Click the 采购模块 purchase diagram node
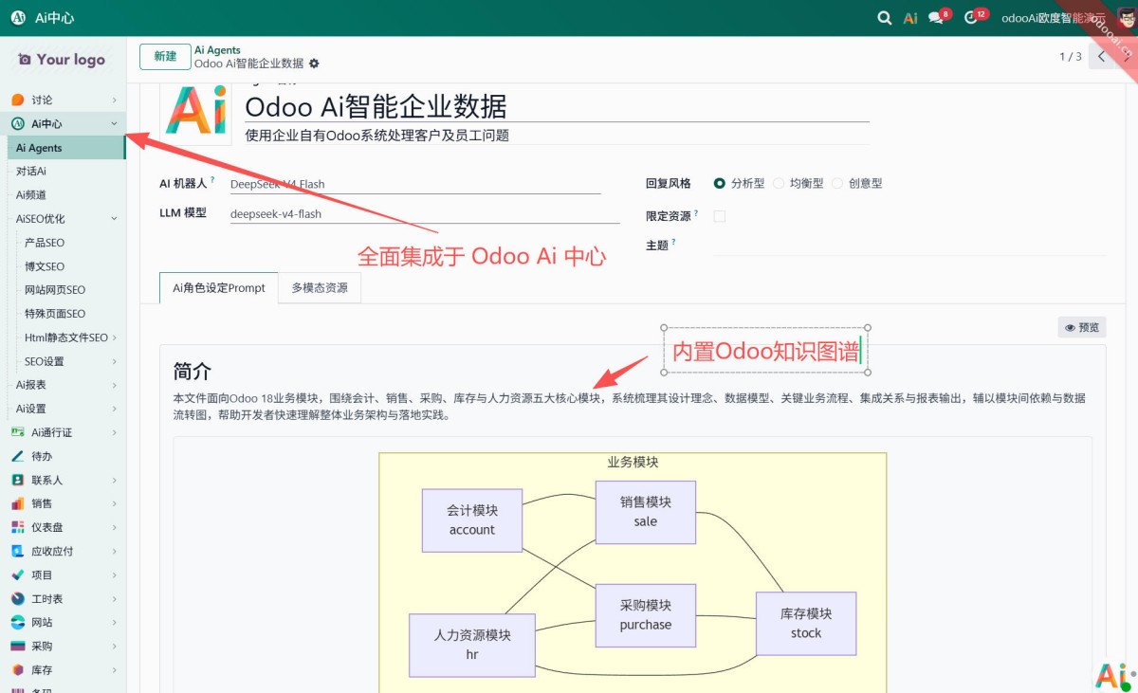Screen dimensions: 1138x693 tap(646, 615)
